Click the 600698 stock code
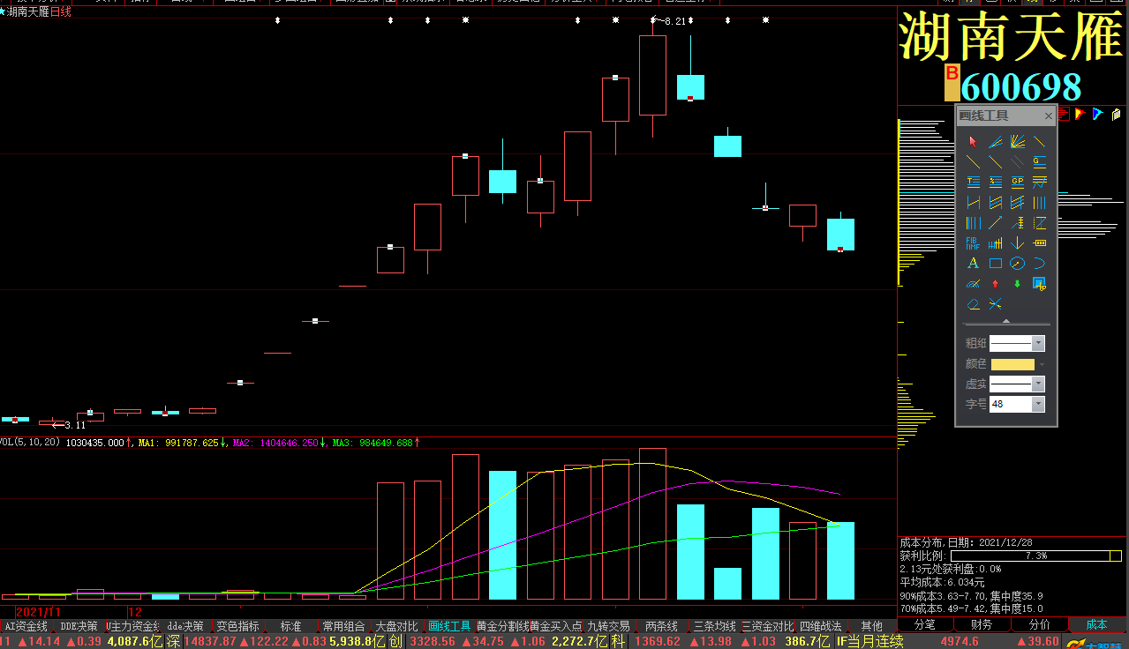 [x=1021, y=86]
